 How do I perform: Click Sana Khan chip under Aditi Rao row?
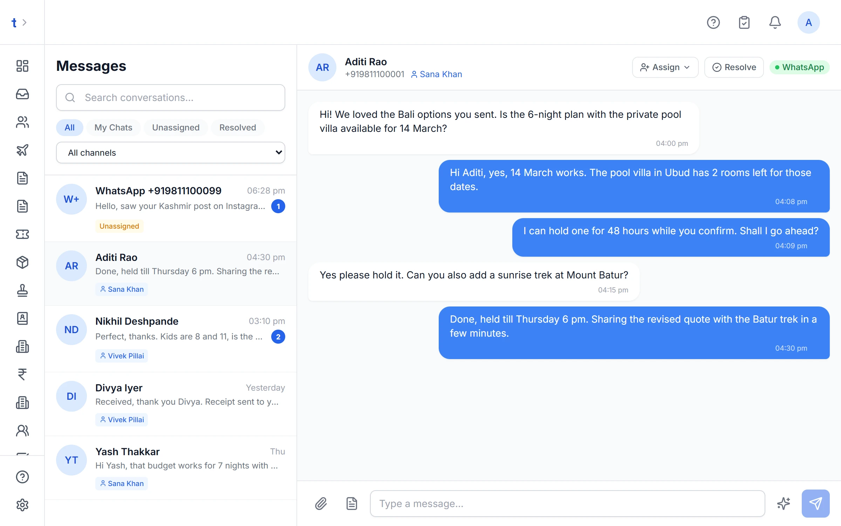122,289
